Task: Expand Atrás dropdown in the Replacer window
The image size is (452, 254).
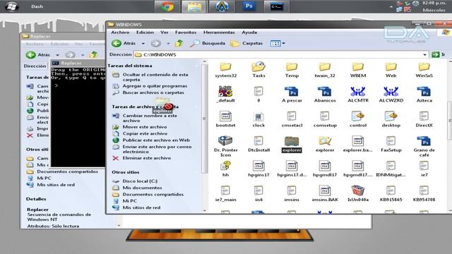Action: tap(57, 55)
